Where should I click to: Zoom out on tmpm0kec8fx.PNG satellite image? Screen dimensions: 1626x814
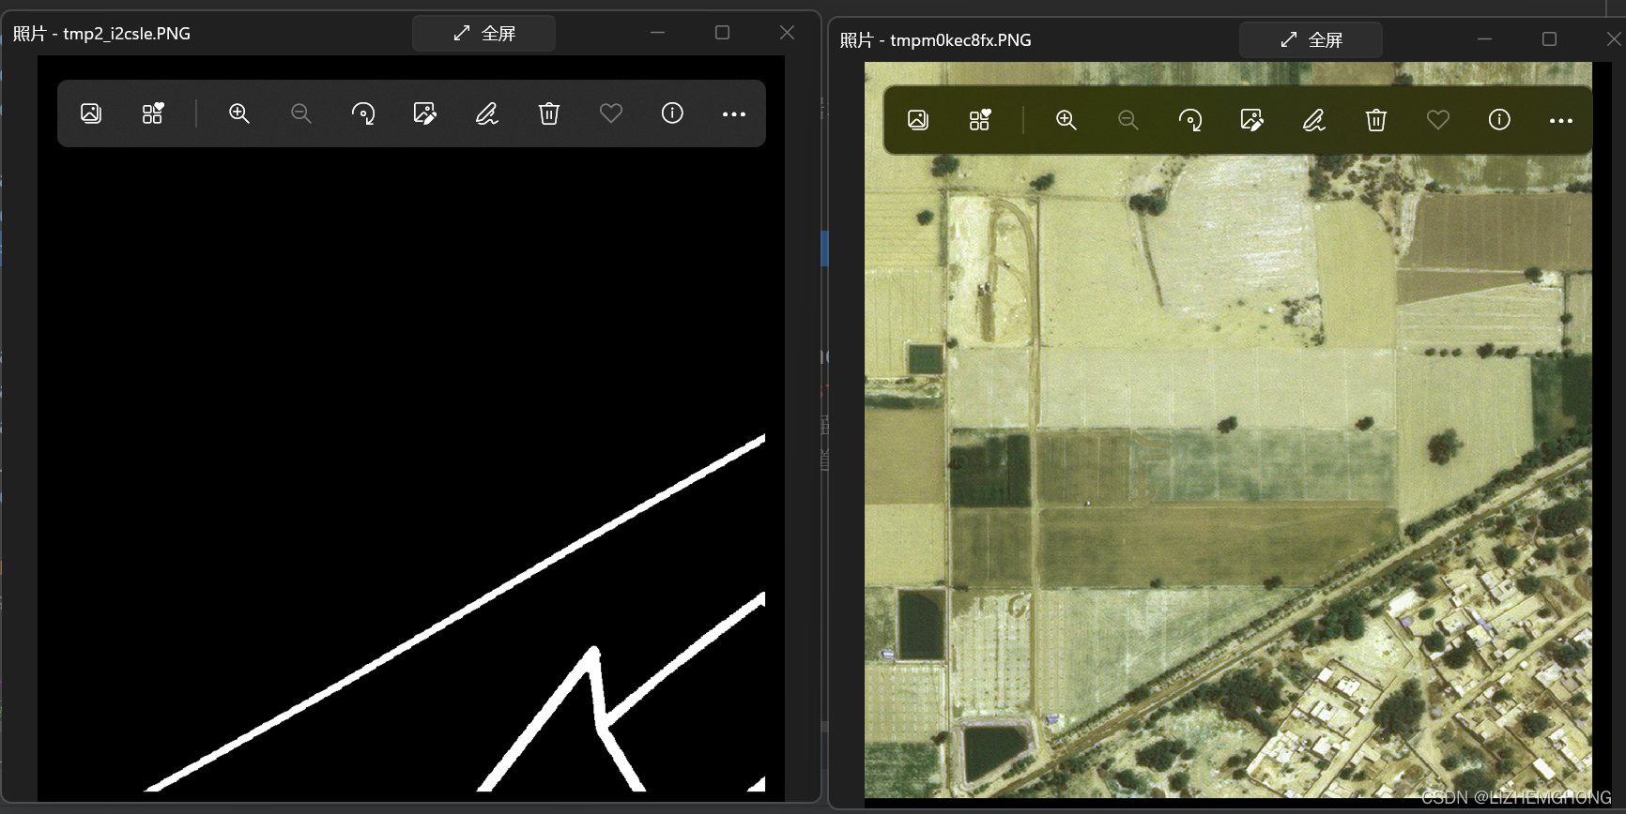pyautogui.click(x=1128, y=120)
